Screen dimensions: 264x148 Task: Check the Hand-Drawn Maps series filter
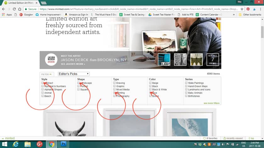tap(186, 86)
